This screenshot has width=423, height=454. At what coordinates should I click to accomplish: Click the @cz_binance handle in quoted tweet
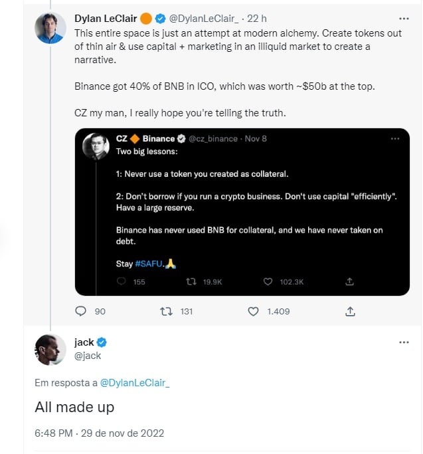213,139
